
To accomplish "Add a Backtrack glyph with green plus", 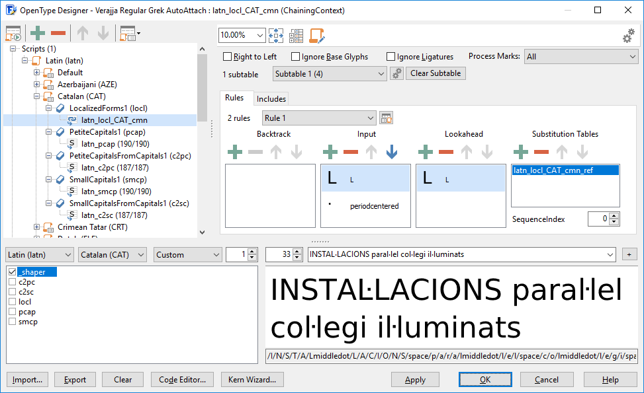I will coord(235,152).
